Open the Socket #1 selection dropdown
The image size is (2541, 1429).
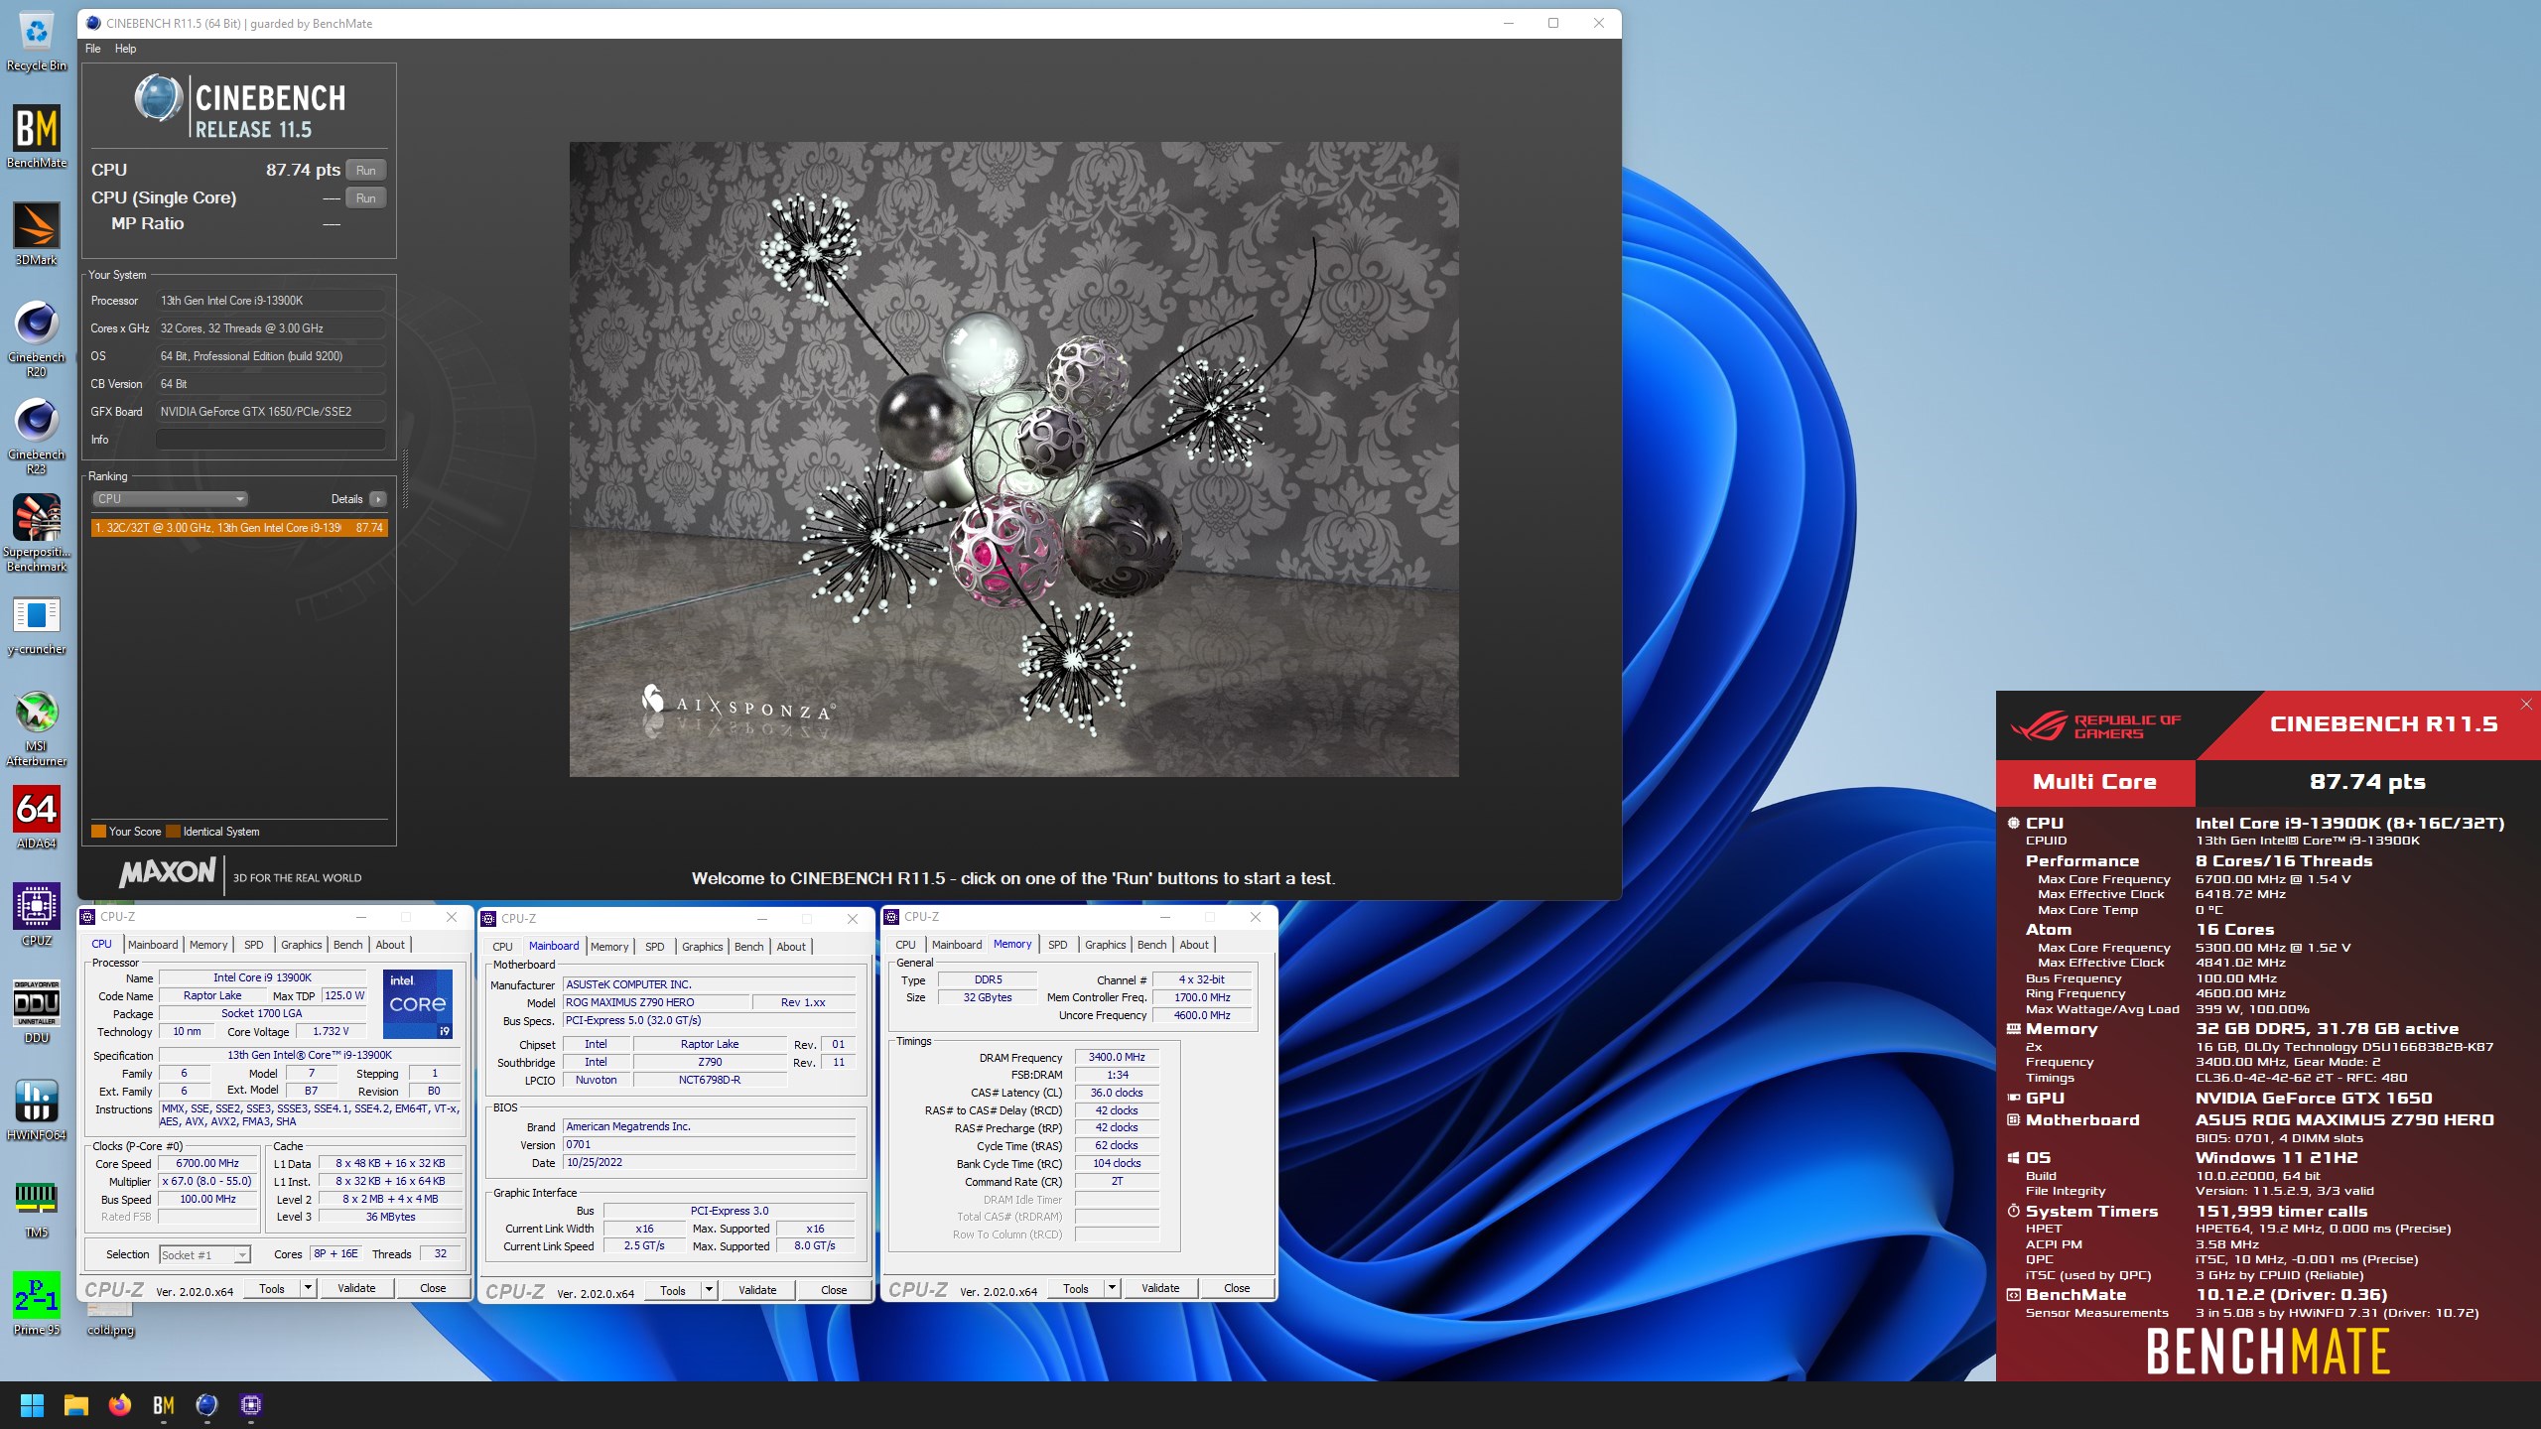[204, 1254]
